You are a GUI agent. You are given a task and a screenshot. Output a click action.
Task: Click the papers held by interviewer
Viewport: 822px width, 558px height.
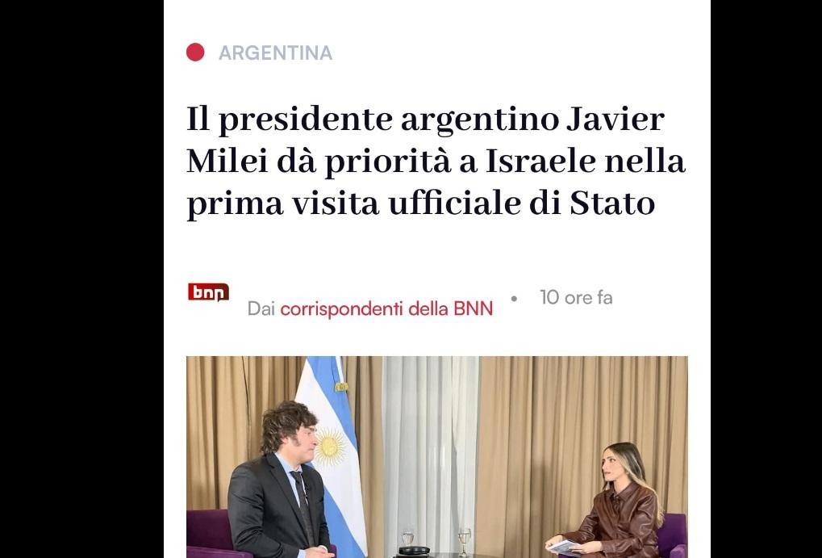562,547
